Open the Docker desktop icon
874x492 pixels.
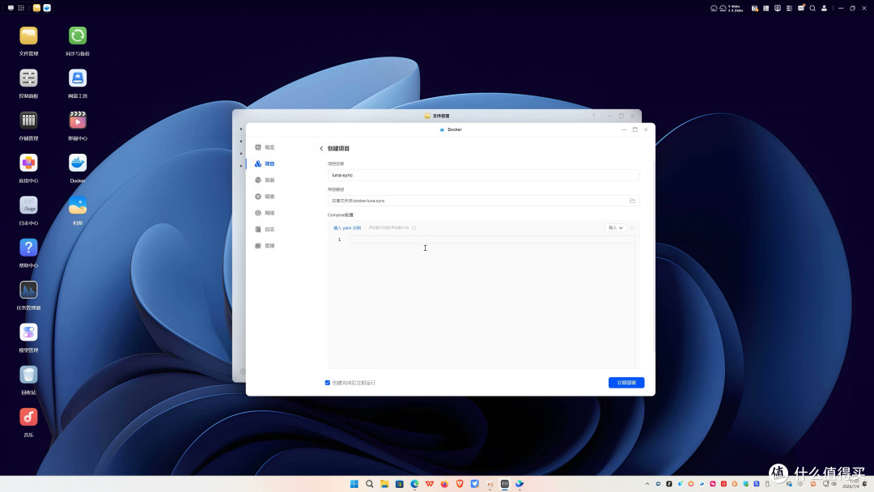click(x=78, y=163)
